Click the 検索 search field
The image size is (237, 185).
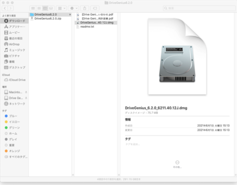click(x=198, y=8)
